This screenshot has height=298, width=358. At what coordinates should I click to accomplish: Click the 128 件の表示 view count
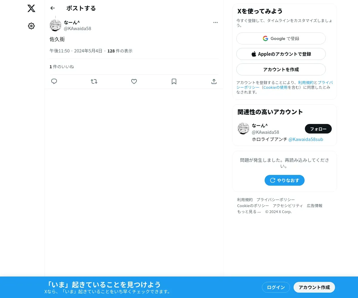[x=120, y=51]
